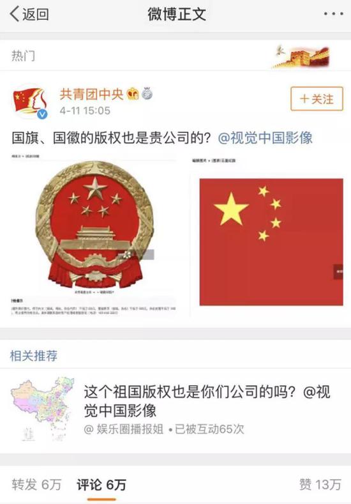Open the @视觉中国影像 mention link

pyautogui.click(x=265, y=138)
